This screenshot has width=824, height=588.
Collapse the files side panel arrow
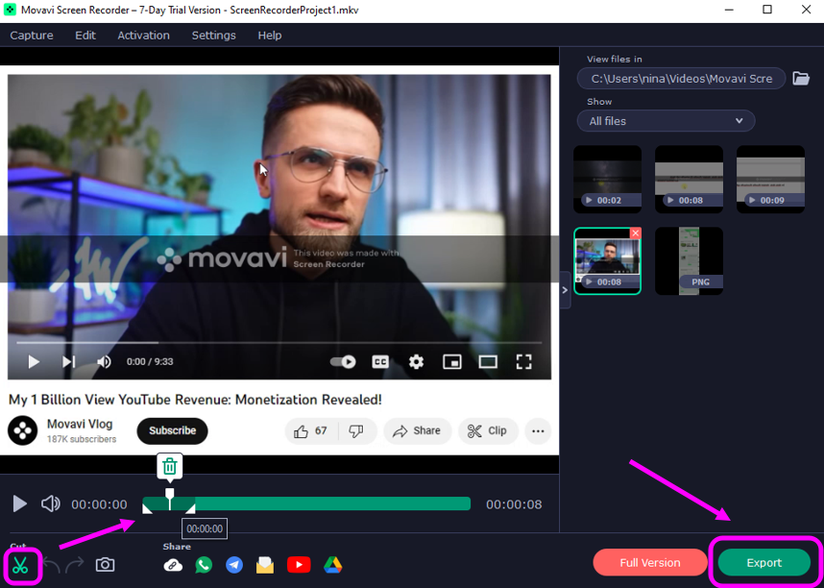click(x=565, y=290)
